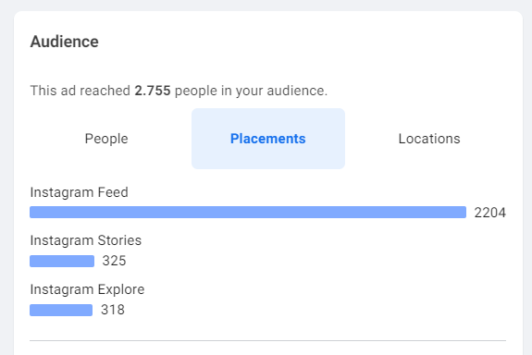Click the 'This ad reached' text

(x=80, y=91)
